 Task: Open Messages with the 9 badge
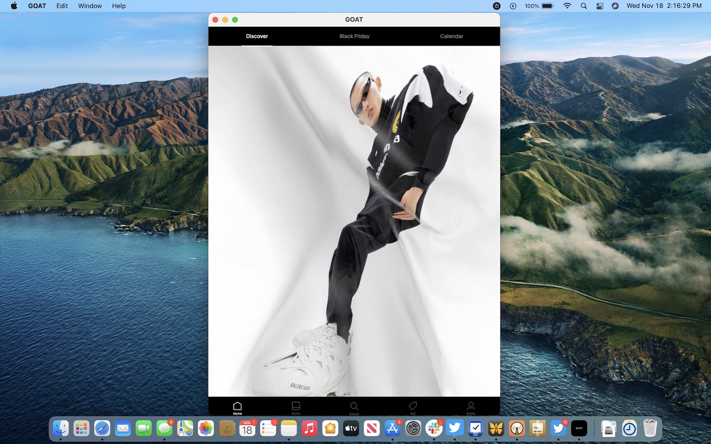click(165, 429)
